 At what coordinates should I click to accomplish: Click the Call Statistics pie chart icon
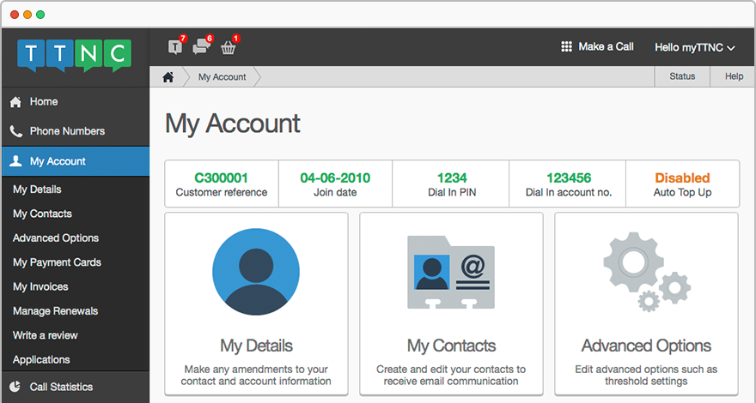click(15, 386)
